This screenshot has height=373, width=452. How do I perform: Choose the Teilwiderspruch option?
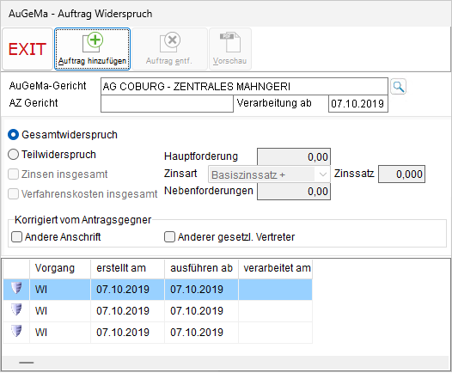(x=13, y=155)
